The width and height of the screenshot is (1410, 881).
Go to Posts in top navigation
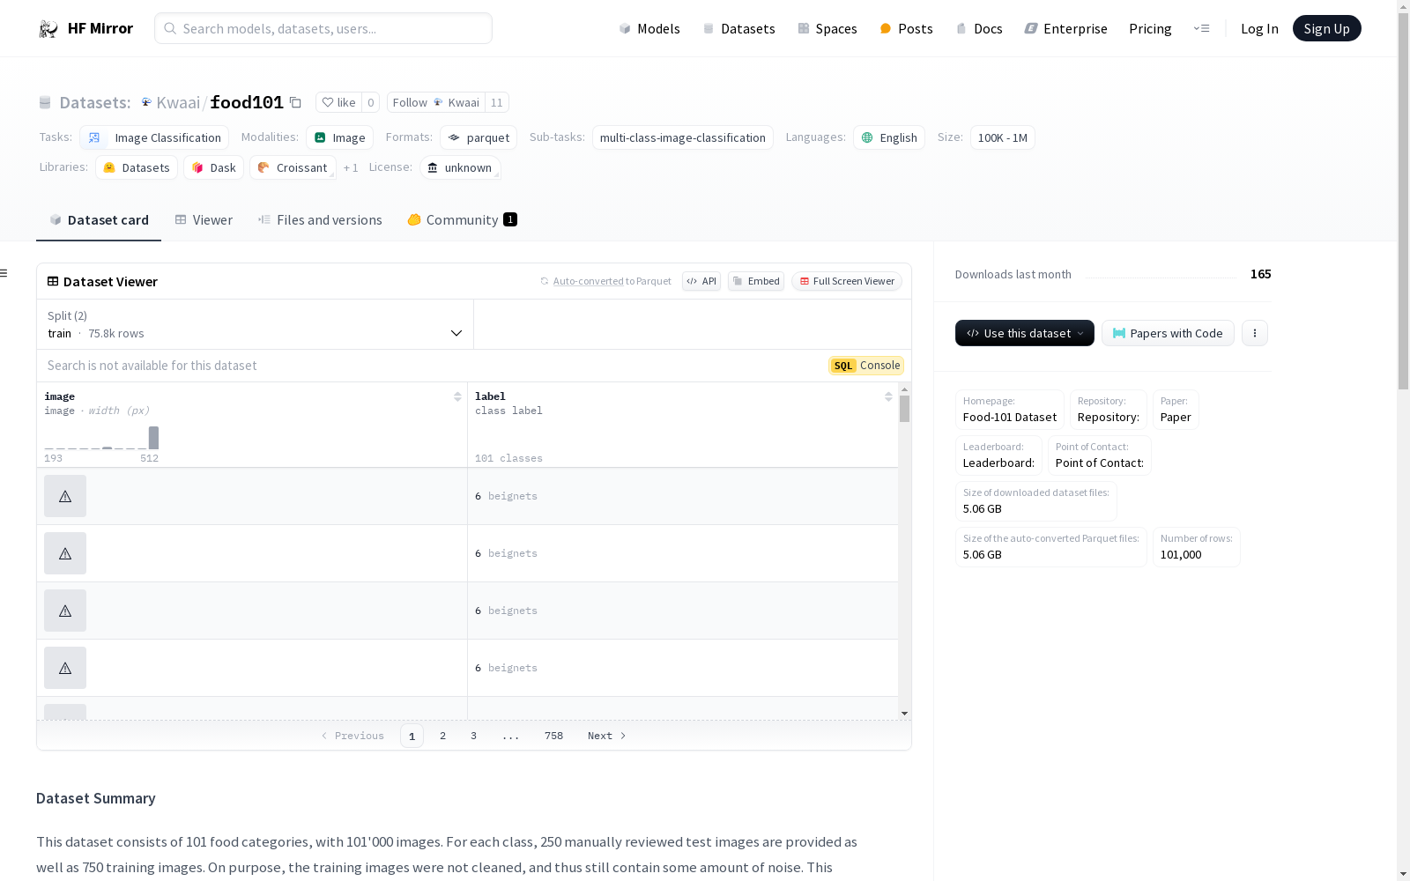point(906,28)
